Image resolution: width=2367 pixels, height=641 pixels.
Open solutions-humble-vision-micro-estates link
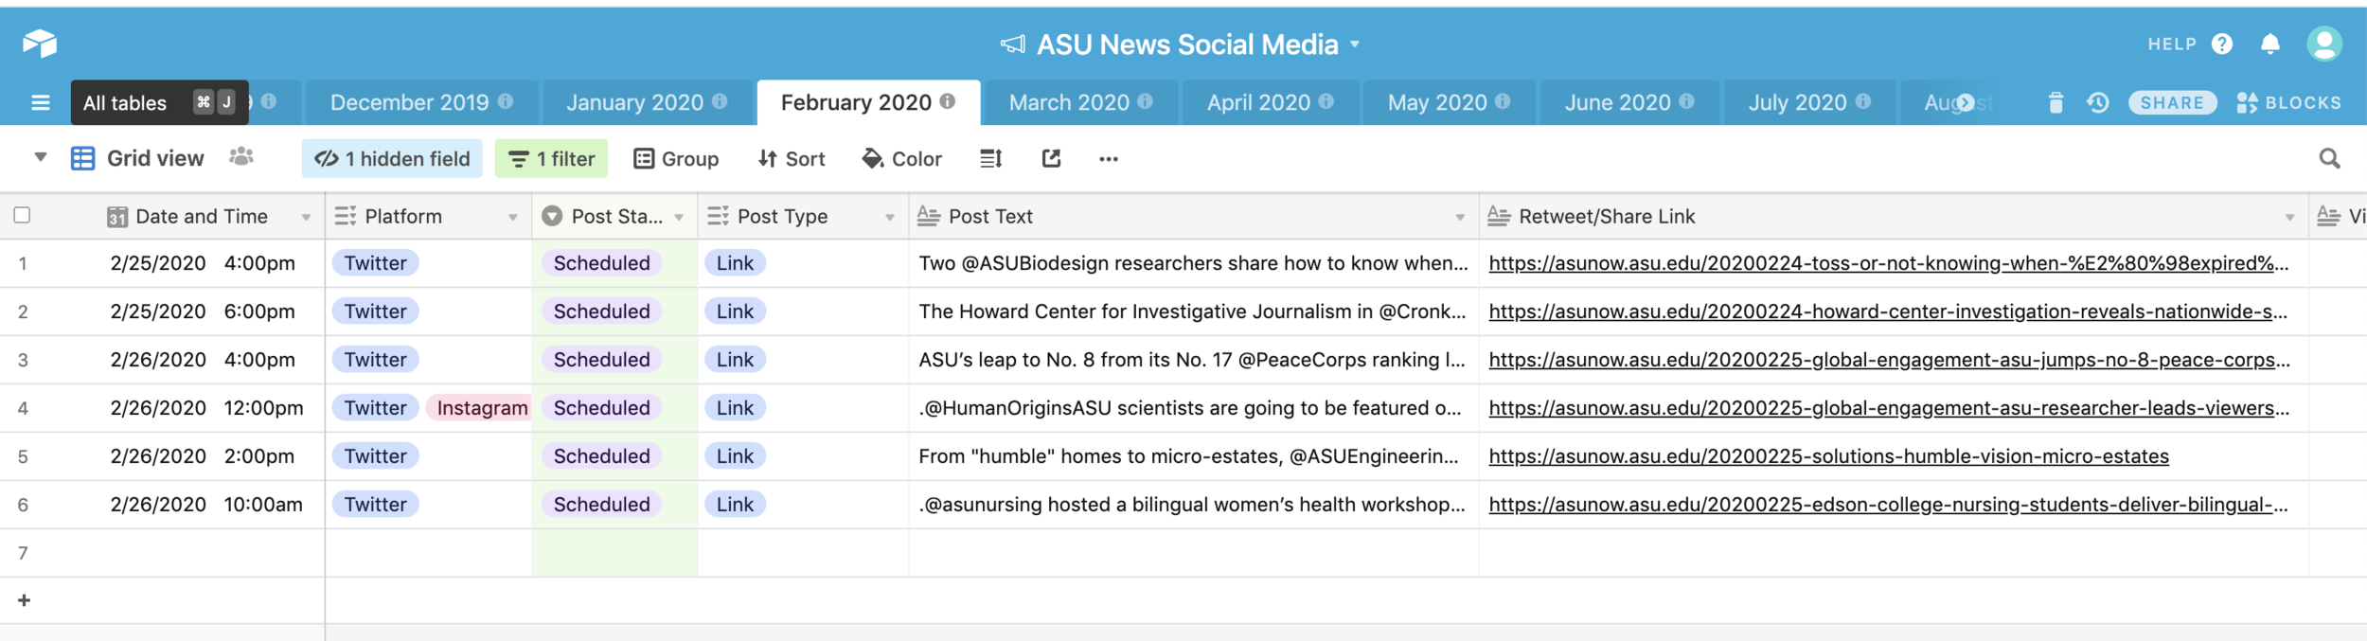pyautogui.click(x=1828, y=456)
